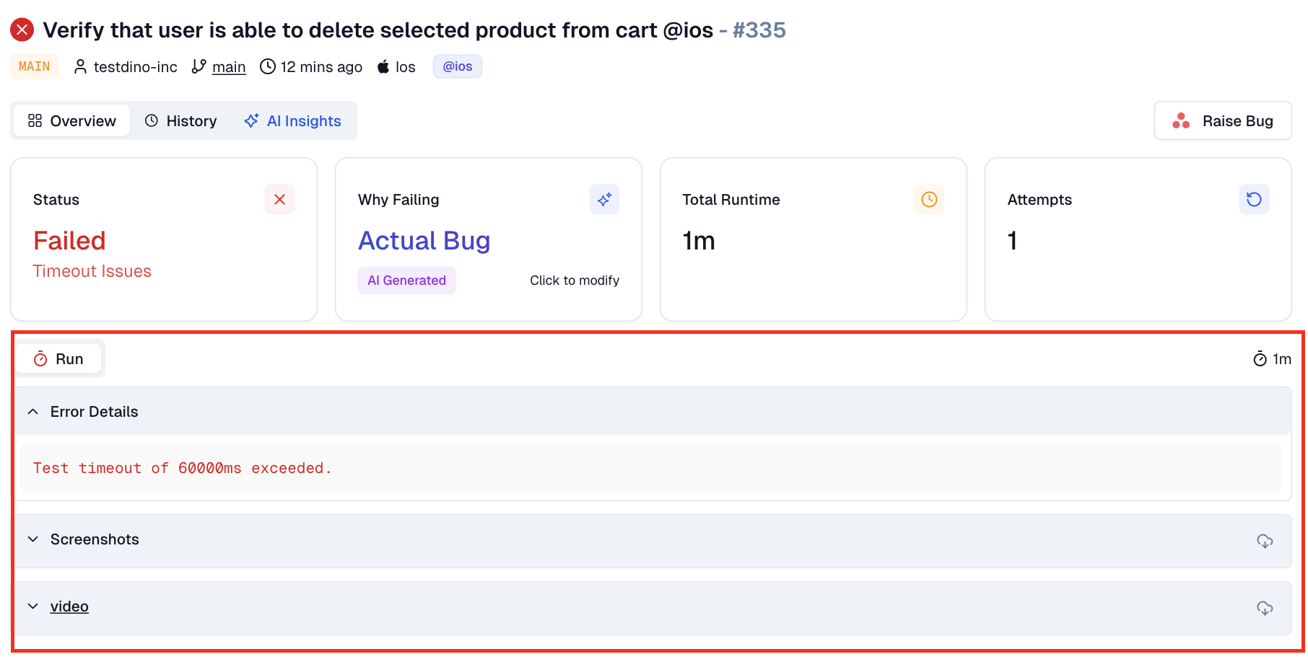Click the Actual Bug label to modify

pyautogui.click(x=424, y=241)
